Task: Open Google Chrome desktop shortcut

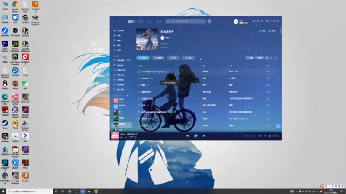Action: [x=15, y=6]
